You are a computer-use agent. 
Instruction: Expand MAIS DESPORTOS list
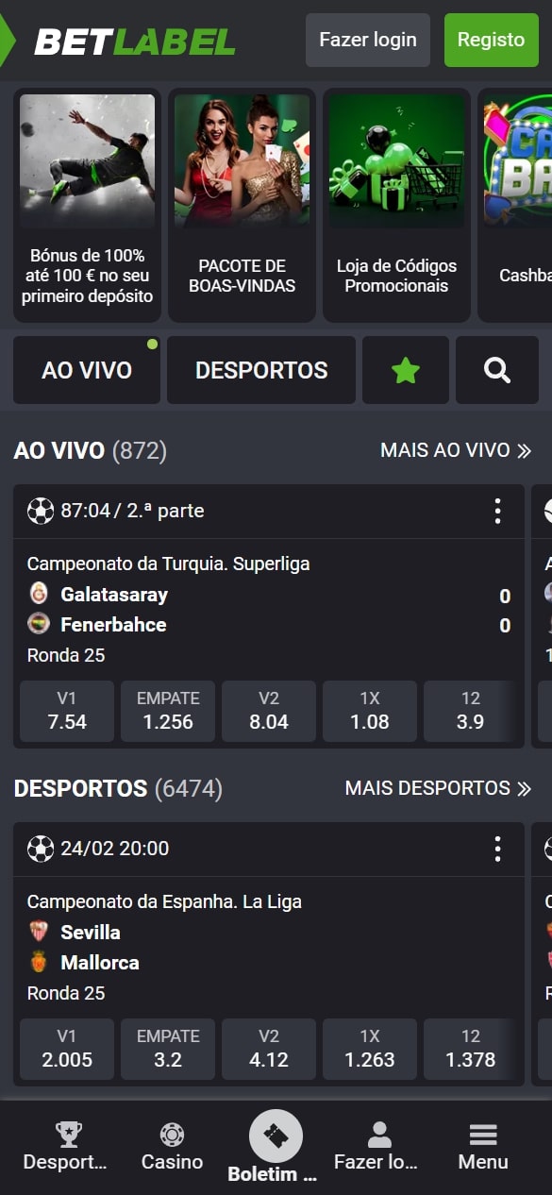[439, 788]
